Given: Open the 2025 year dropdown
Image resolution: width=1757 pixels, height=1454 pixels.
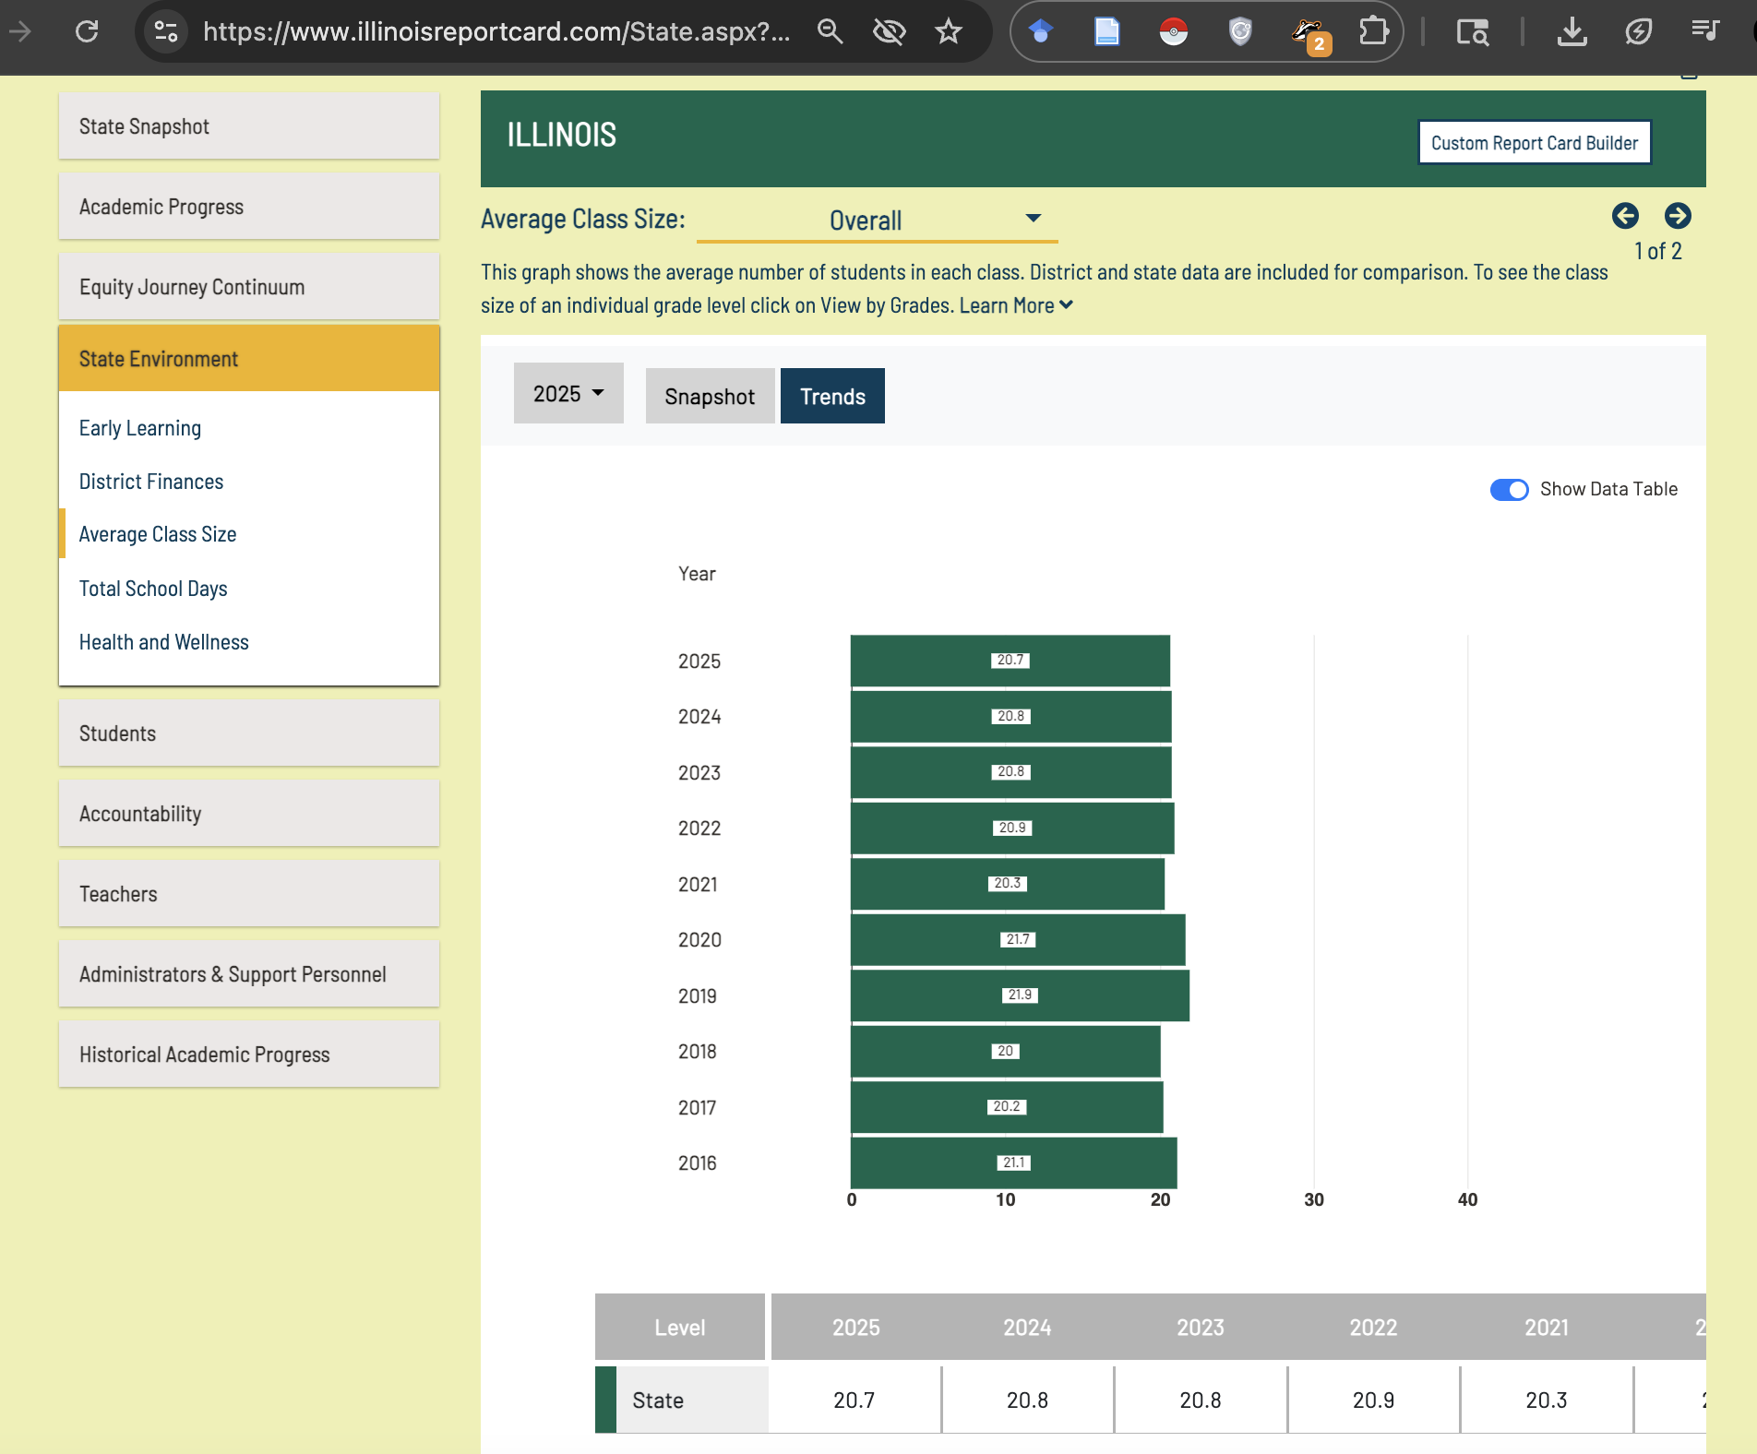Looking at the screenshot, I should (568, 394).
